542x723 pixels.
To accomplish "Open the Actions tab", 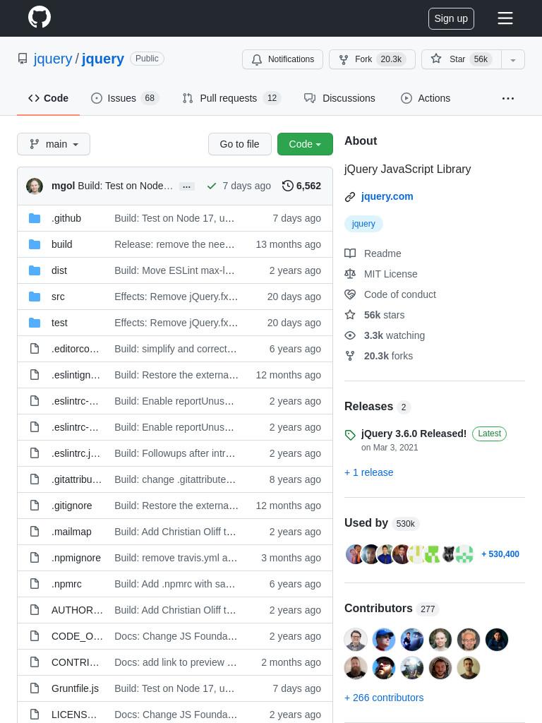I will [426, 98].
